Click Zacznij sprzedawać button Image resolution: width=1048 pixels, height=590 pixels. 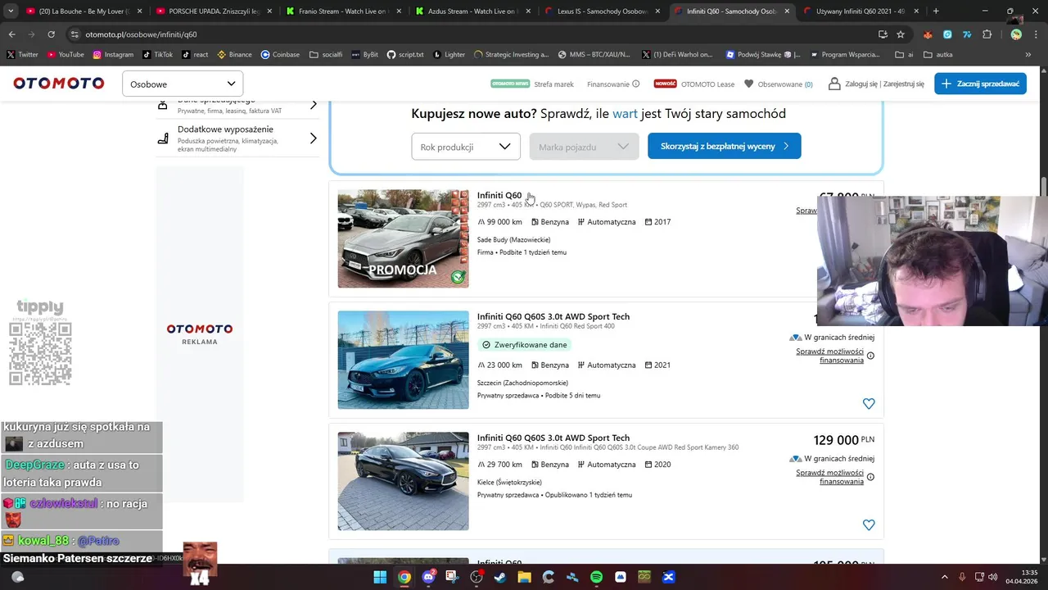[x=980, y=84]
